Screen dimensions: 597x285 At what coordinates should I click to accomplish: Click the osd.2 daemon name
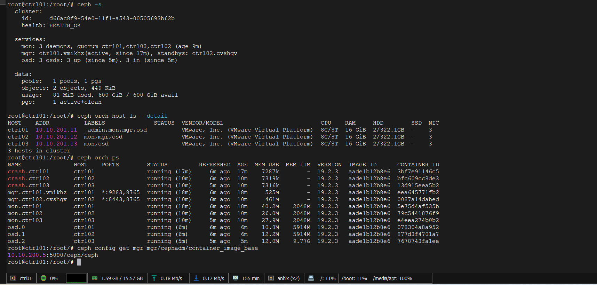(16, 241)
